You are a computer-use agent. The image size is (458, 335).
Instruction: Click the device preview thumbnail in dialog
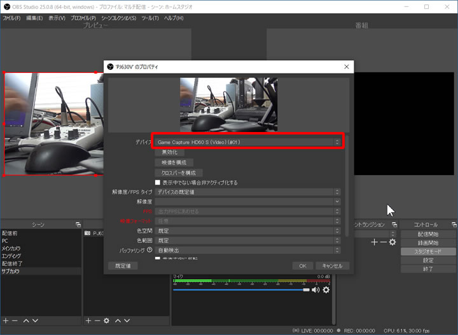tap(229, 105)
